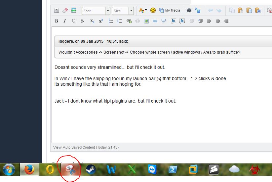This screenshot has width=272, height=182.
Task: Undo the last edit
Action: coord(211,11)
